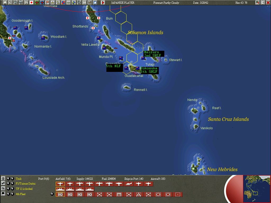This screenshot has width=271, height=203.
Task: Open the document list icon in toolbar
Action: click(10, 3)
